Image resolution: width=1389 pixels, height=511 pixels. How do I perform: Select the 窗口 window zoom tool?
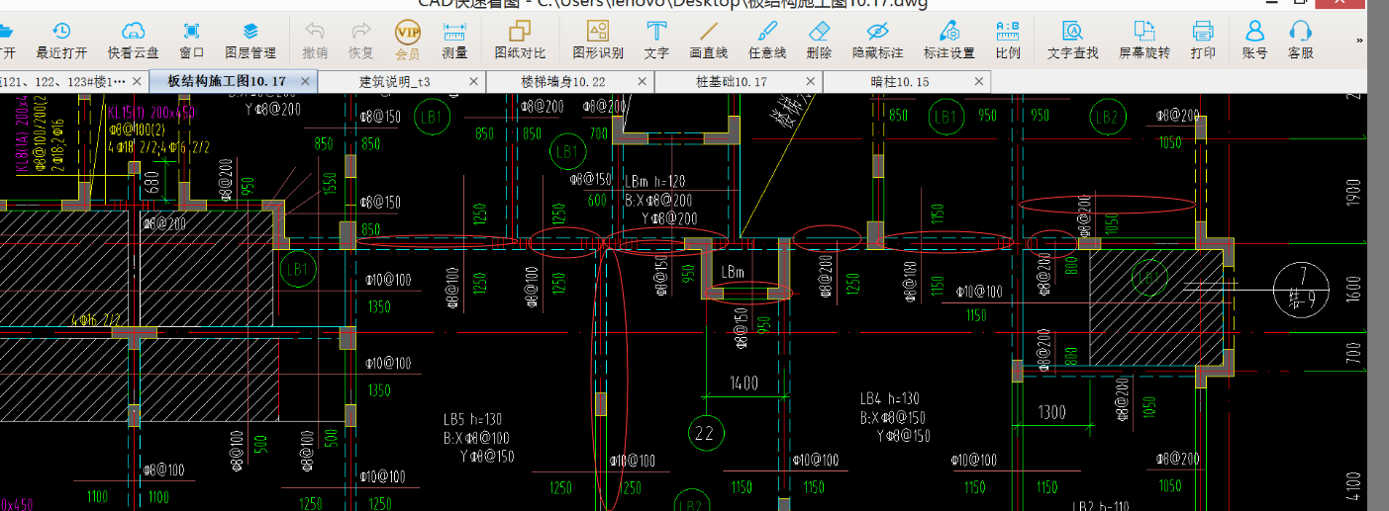click(x=192, y=41)
